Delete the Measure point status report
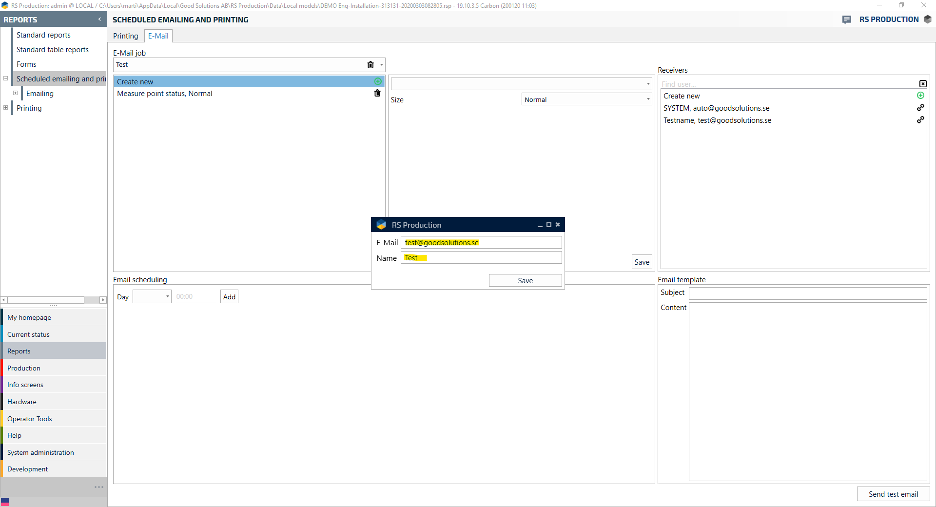 click(377, 94)
